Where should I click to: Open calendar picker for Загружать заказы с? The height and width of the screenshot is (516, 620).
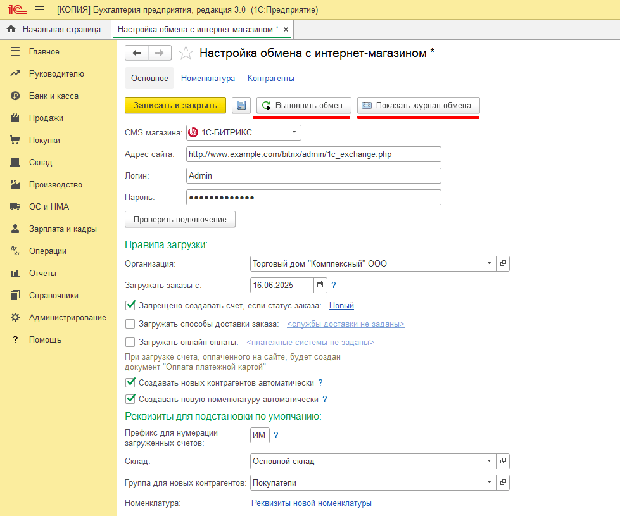pos(320,285)
